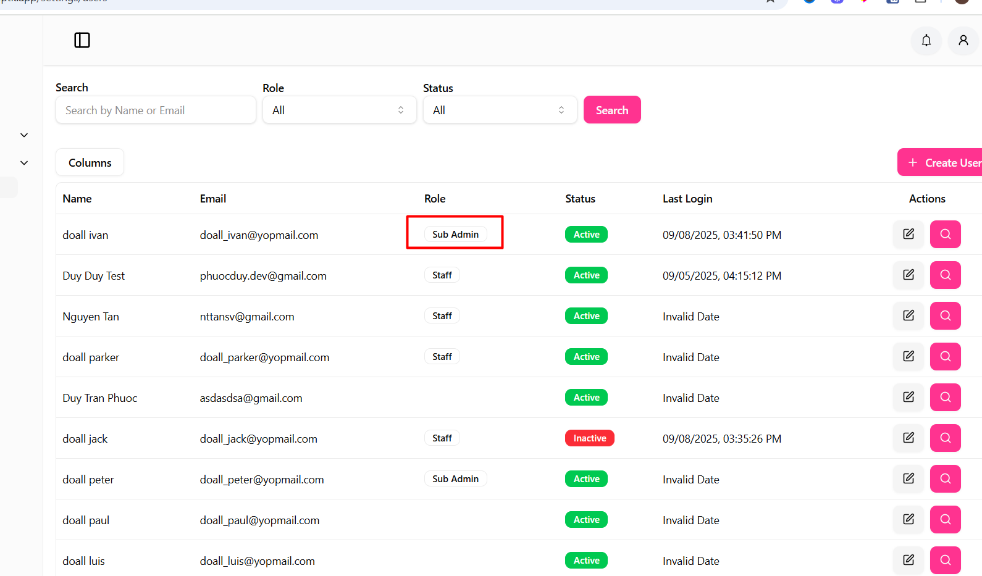Open the user profile icon
This screenshot has width=982, height=576.
(x=963, y=40)
